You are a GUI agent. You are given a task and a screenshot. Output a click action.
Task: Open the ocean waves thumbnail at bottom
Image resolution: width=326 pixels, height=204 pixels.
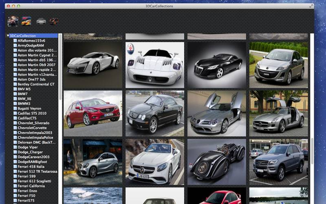(93, 196)
